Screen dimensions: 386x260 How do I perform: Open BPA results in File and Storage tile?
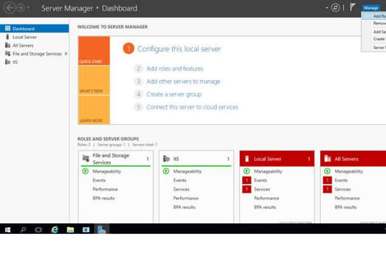click(104, 198)
